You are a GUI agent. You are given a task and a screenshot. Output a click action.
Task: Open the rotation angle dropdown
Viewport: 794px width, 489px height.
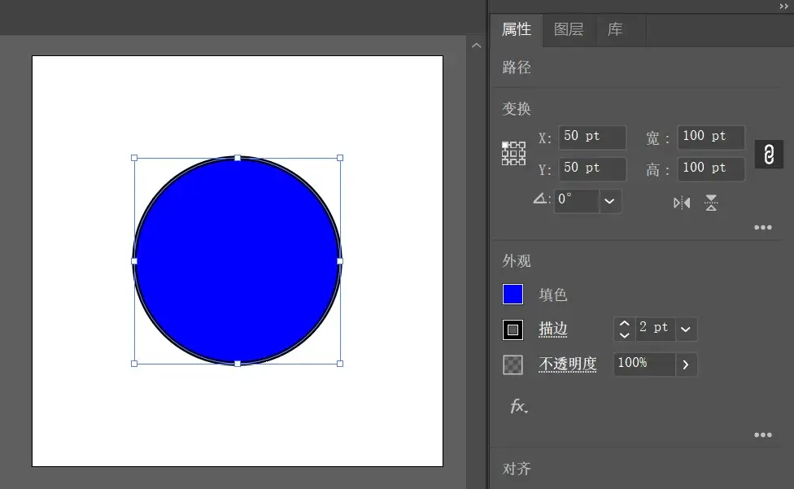tap(609, 201)
